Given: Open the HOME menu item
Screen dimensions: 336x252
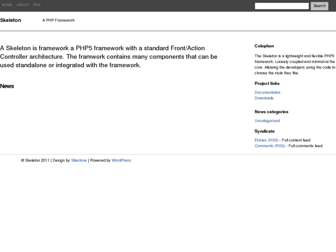Looking at the screenshot, I should tap(7, 5).
